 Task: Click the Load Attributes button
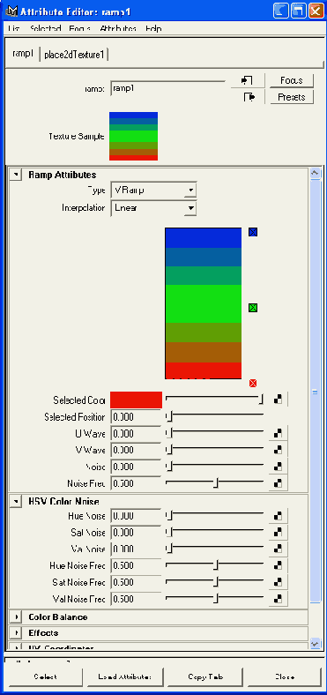click(124, 676)
